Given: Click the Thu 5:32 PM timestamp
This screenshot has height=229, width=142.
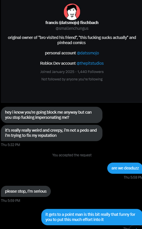Looking at the screenshot, I should [x=11, y=145].
